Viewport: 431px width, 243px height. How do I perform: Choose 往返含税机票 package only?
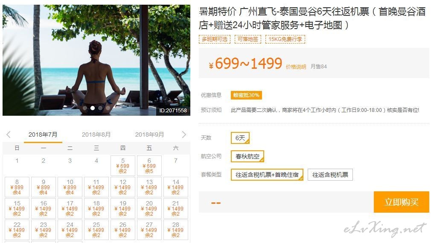(330, 175)
